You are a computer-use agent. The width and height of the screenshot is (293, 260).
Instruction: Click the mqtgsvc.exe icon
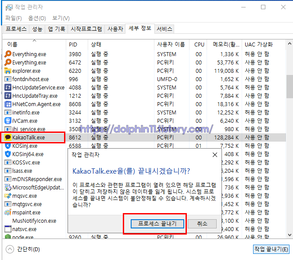7,204
